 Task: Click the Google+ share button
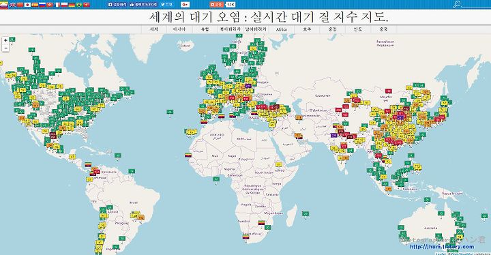click(185, 5)
